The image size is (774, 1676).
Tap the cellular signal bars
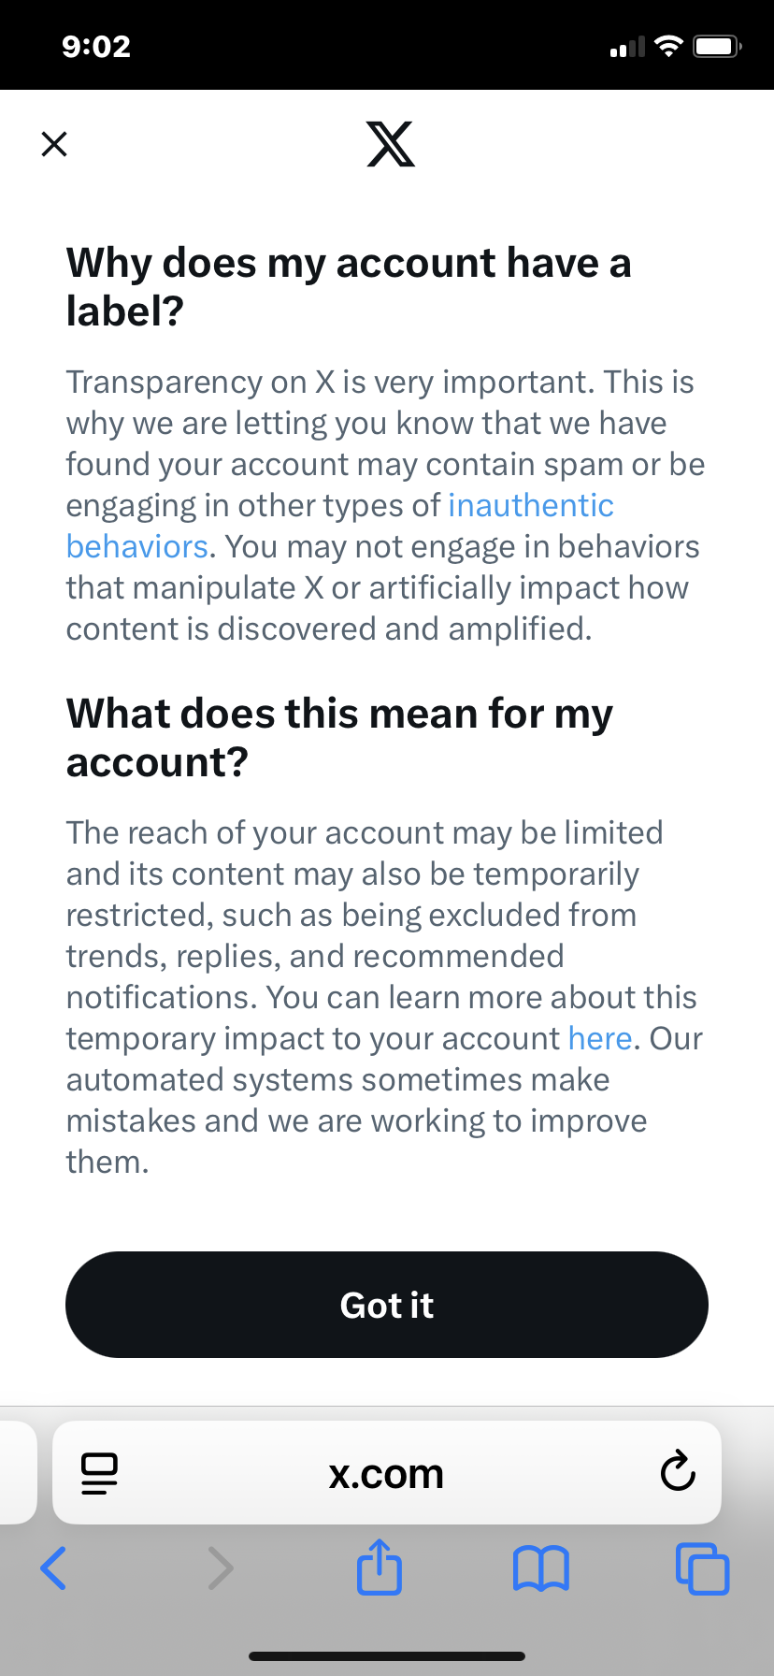pos(627,47)
